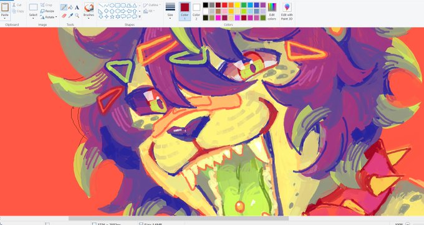Choose the Up arrow shape

pos(135,11)
